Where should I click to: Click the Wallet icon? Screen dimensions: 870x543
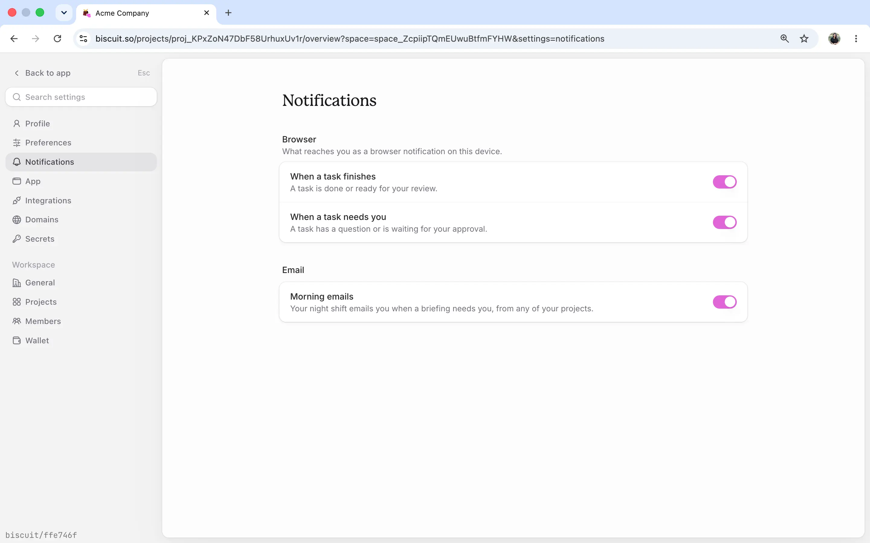[17, 341]
